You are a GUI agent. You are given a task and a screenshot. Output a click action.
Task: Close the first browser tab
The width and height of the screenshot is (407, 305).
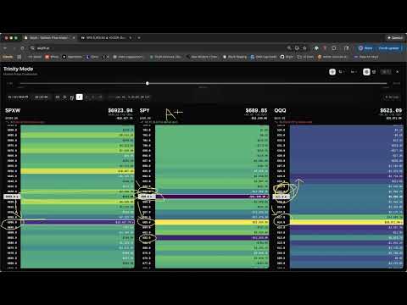tap(74, 38)
